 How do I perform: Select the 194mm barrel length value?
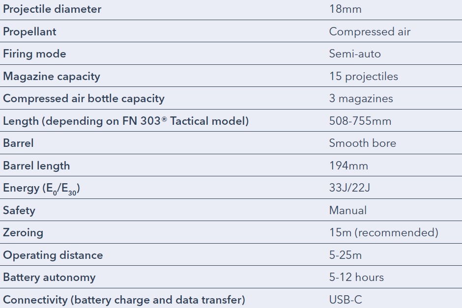[348, 166]
